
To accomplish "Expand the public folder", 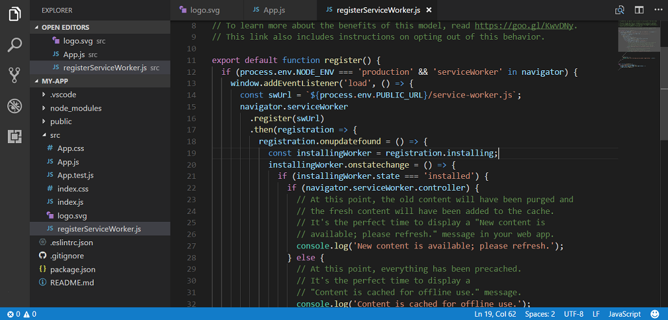I will click(x=60, y=122).
